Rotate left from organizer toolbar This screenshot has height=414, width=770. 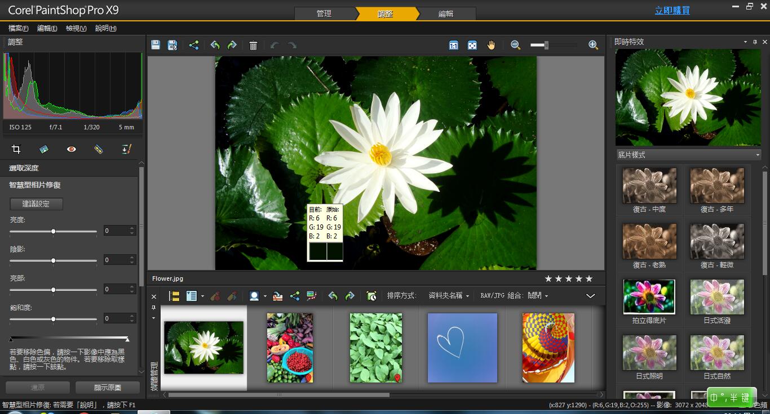333,296
